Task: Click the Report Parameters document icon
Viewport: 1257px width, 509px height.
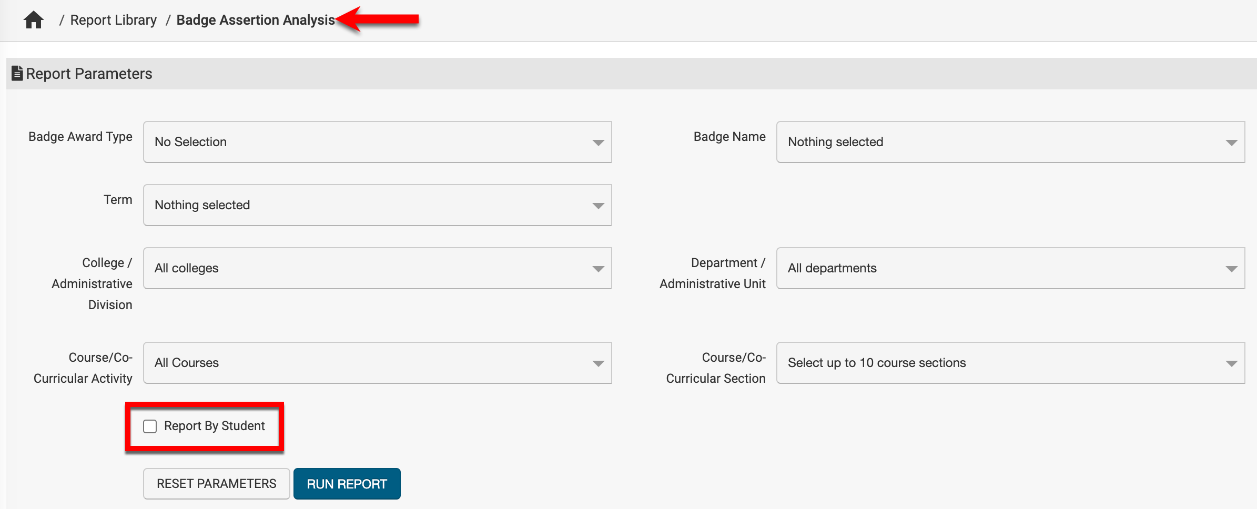Action: tap(17, 73)
